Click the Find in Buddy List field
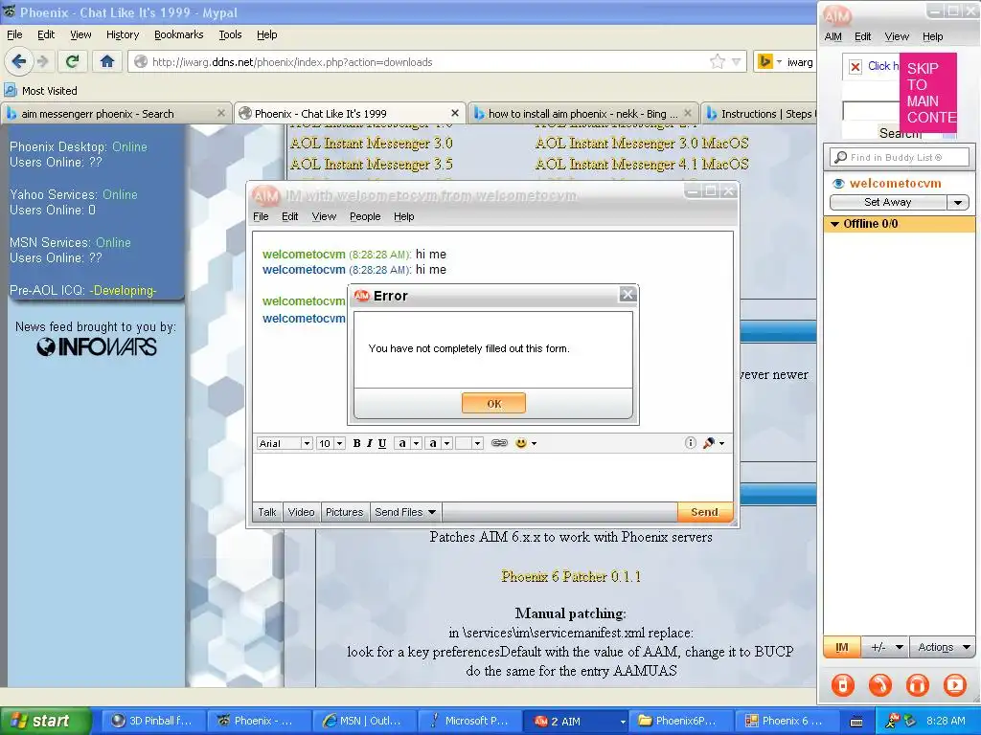This screenshot has width=981, height=735. click(x=900, y=157)
